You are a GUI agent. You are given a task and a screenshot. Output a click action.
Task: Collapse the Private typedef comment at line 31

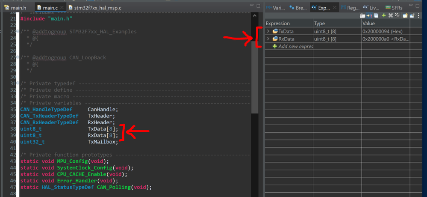(x=18, y=83)
